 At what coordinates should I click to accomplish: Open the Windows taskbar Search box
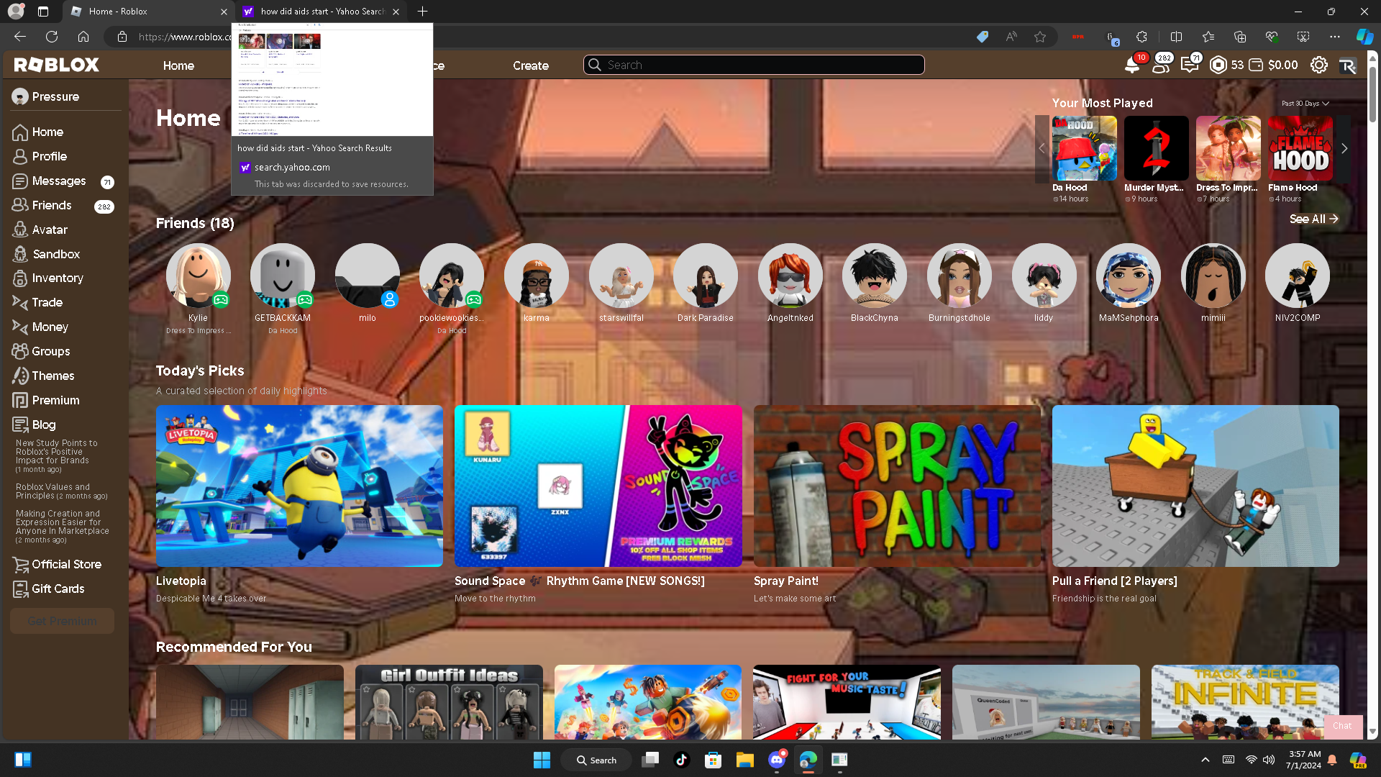click(598, 760)
